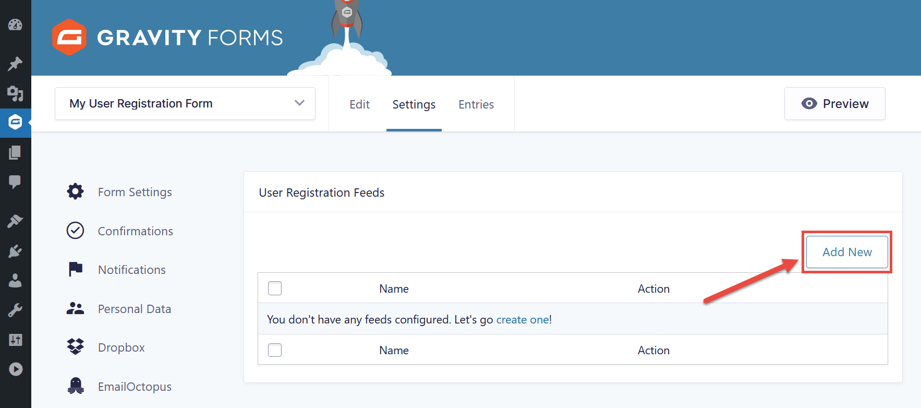The image size is (921, 408).
Task: Click the Confirmations checkmark circle icon
Action: tap(75, 230)
